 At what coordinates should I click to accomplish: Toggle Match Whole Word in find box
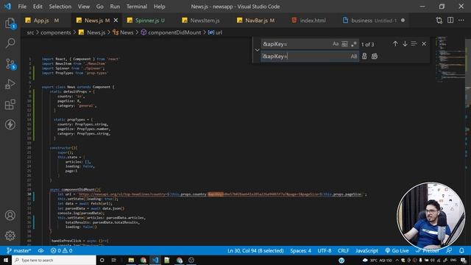pos(344,44)
